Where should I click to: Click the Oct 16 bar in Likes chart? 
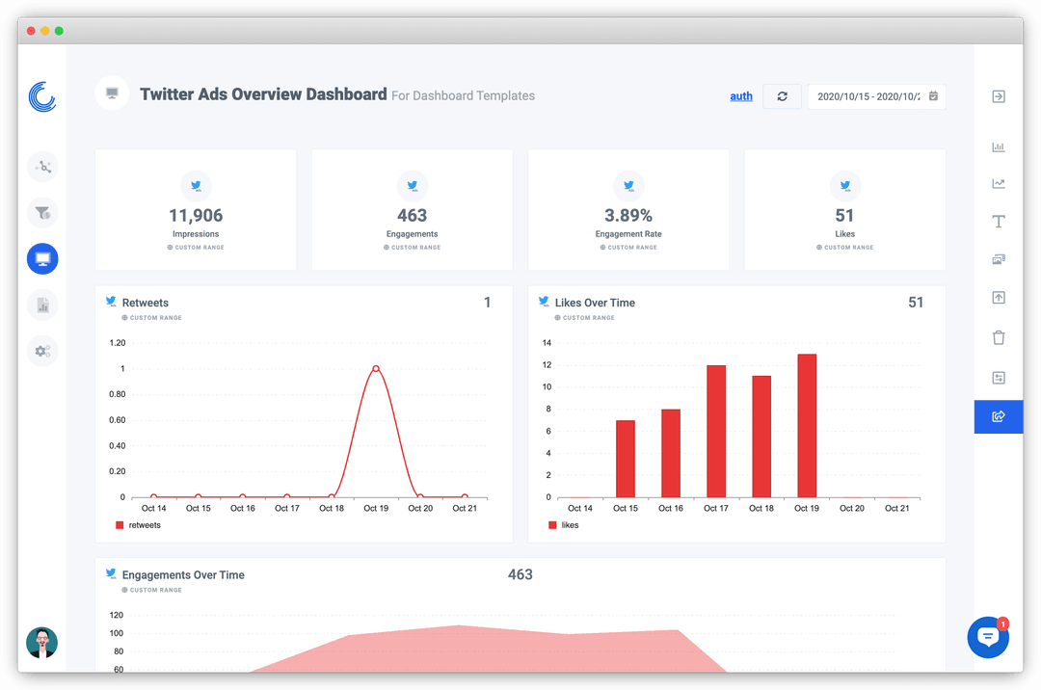671,453
